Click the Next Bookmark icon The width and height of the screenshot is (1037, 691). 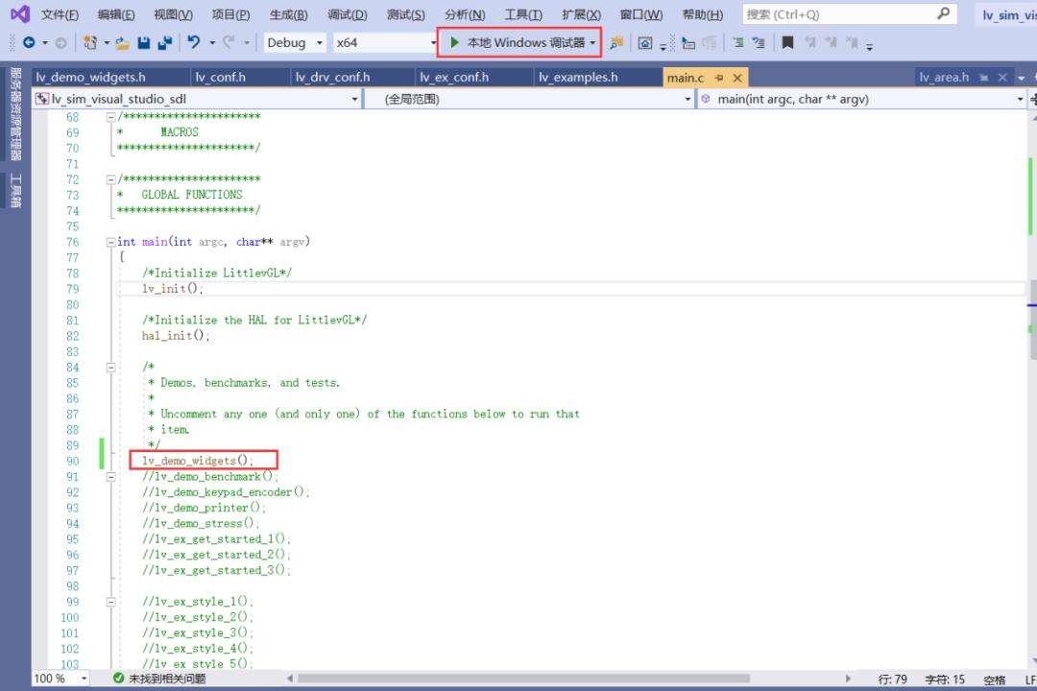click(x=831, y=43)
